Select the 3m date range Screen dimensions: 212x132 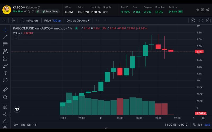pos(16,125)
